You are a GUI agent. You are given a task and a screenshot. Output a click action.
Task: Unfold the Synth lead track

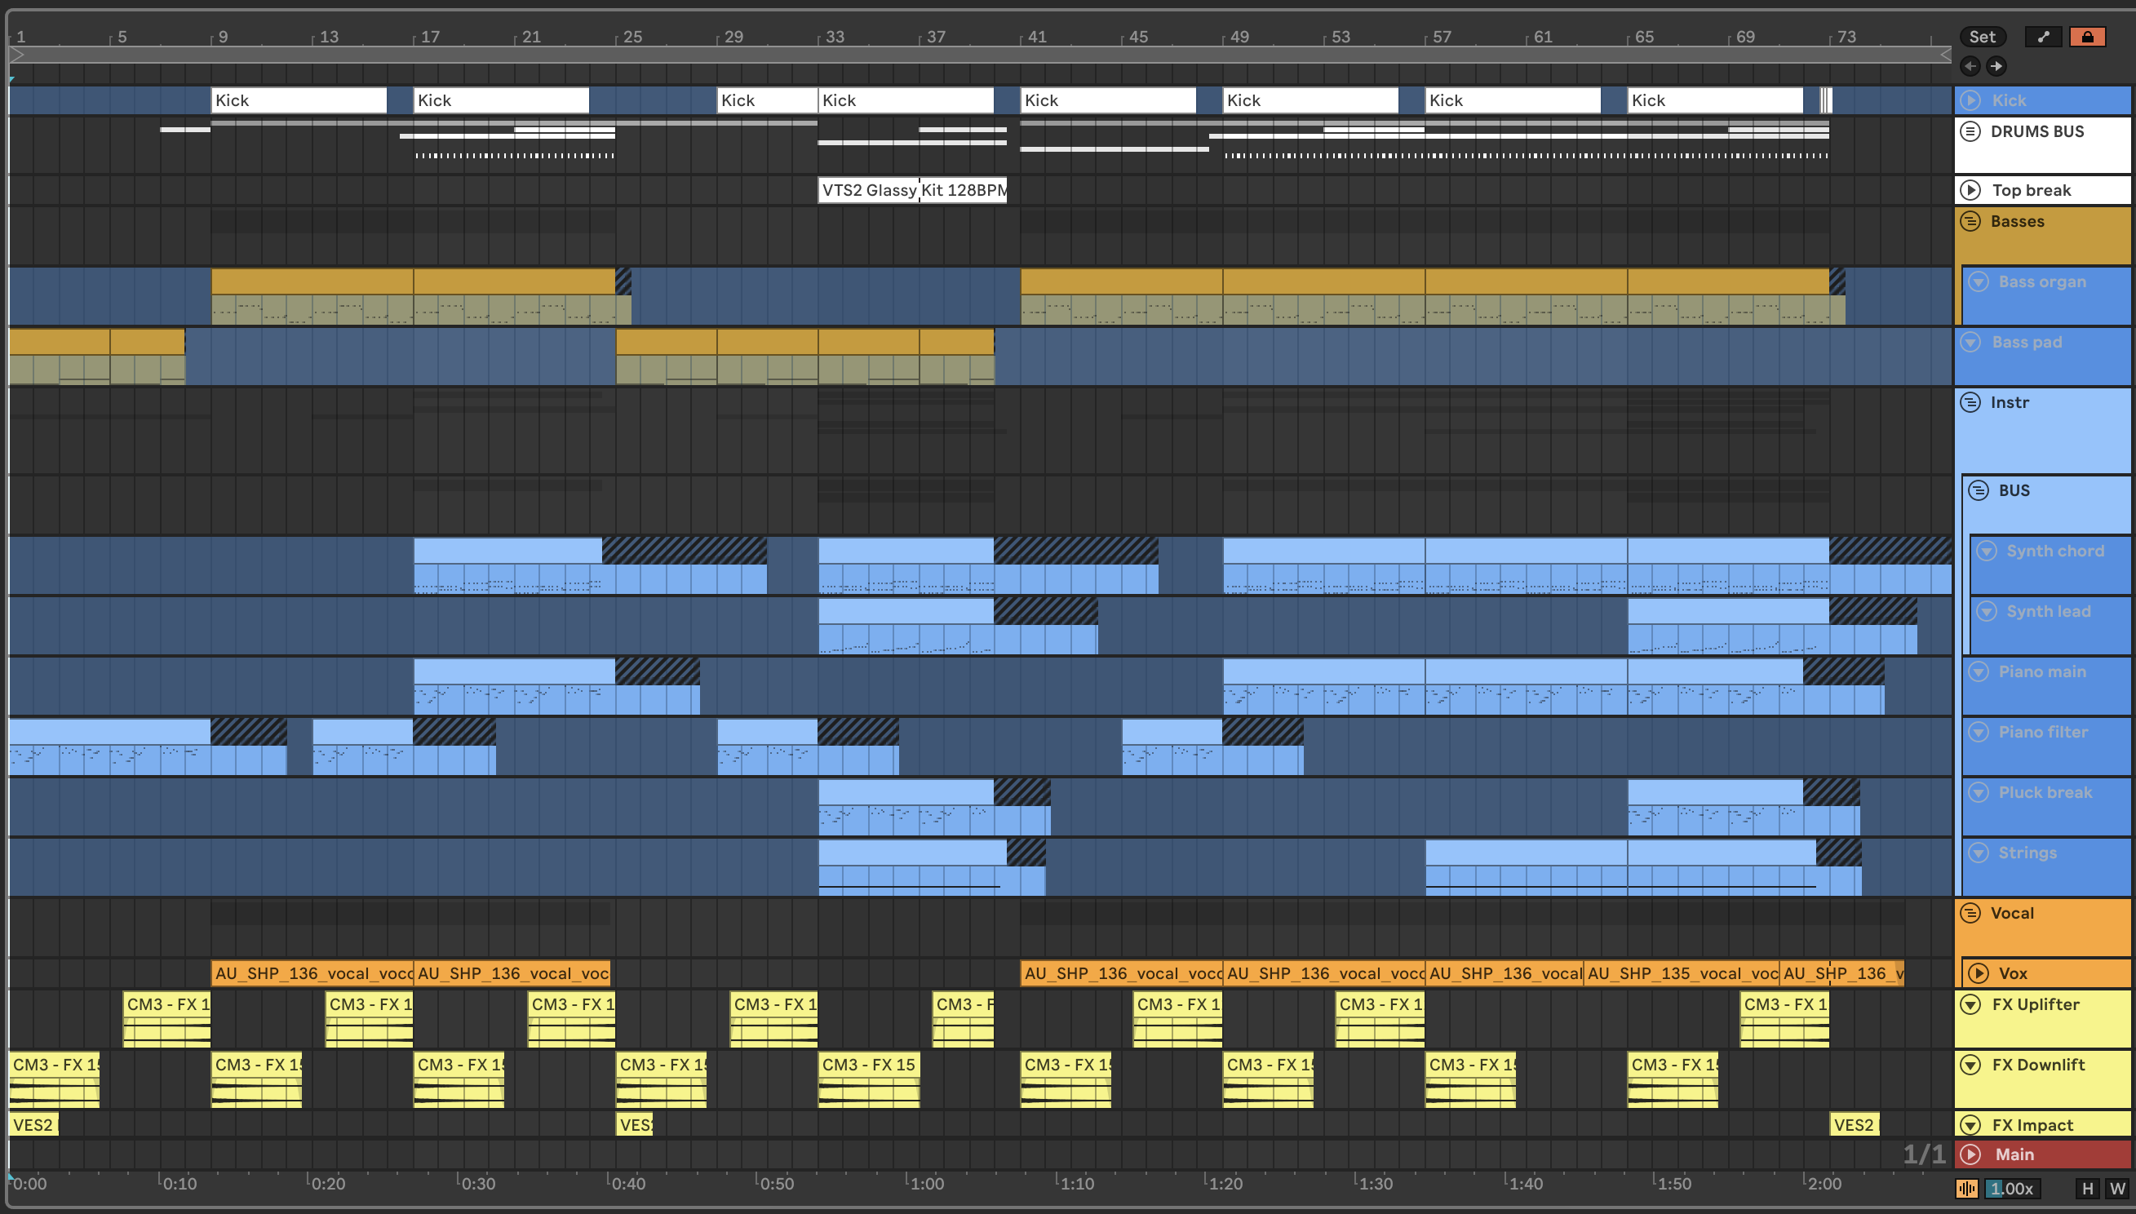pyautogui.click(x=1987, y=611)
